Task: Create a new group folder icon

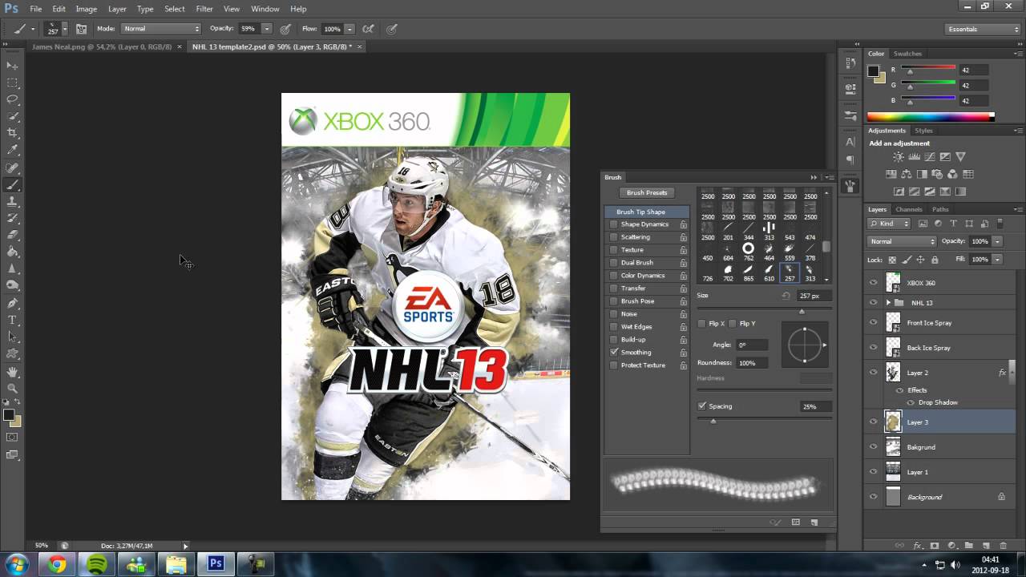Action: click(969, 546)
